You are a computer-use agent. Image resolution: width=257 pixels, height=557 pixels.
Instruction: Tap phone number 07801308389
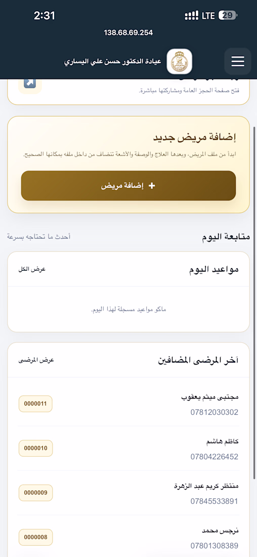click(x=215, y=546)
